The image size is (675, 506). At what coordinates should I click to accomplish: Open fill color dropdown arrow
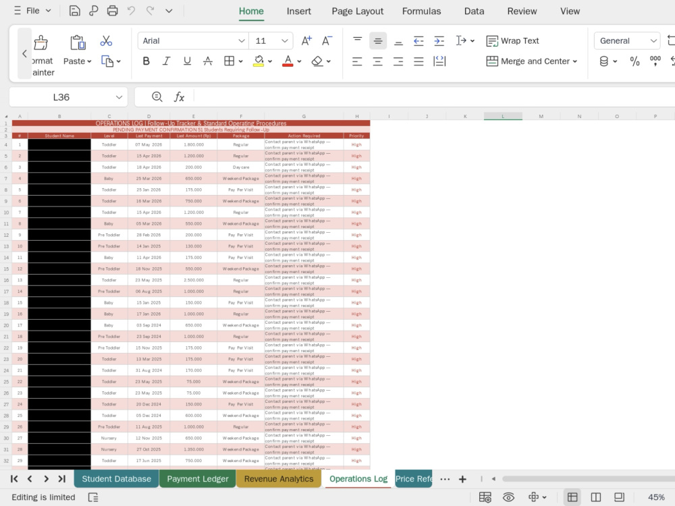tap(270, 61)
